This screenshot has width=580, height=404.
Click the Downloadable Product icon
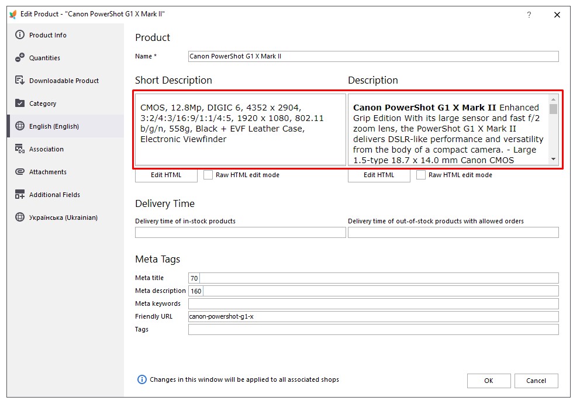point(20,80)
